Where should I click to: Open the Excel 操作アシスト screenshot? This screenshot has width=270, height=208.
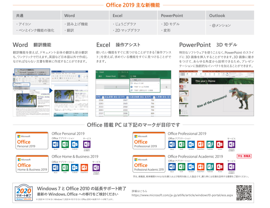[x=133, y=93]
